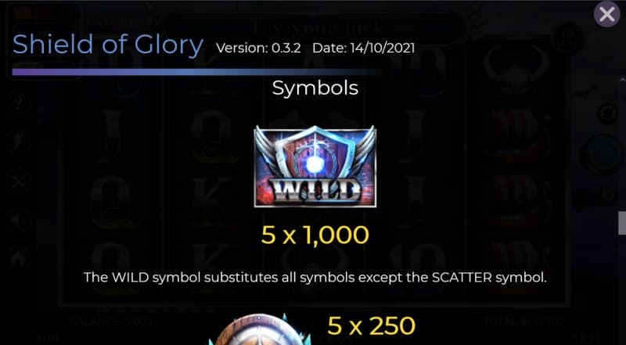This screenshot has width=626, height=345.
Task: Click the scrollbar up arrow
Action: pos(622,80)
